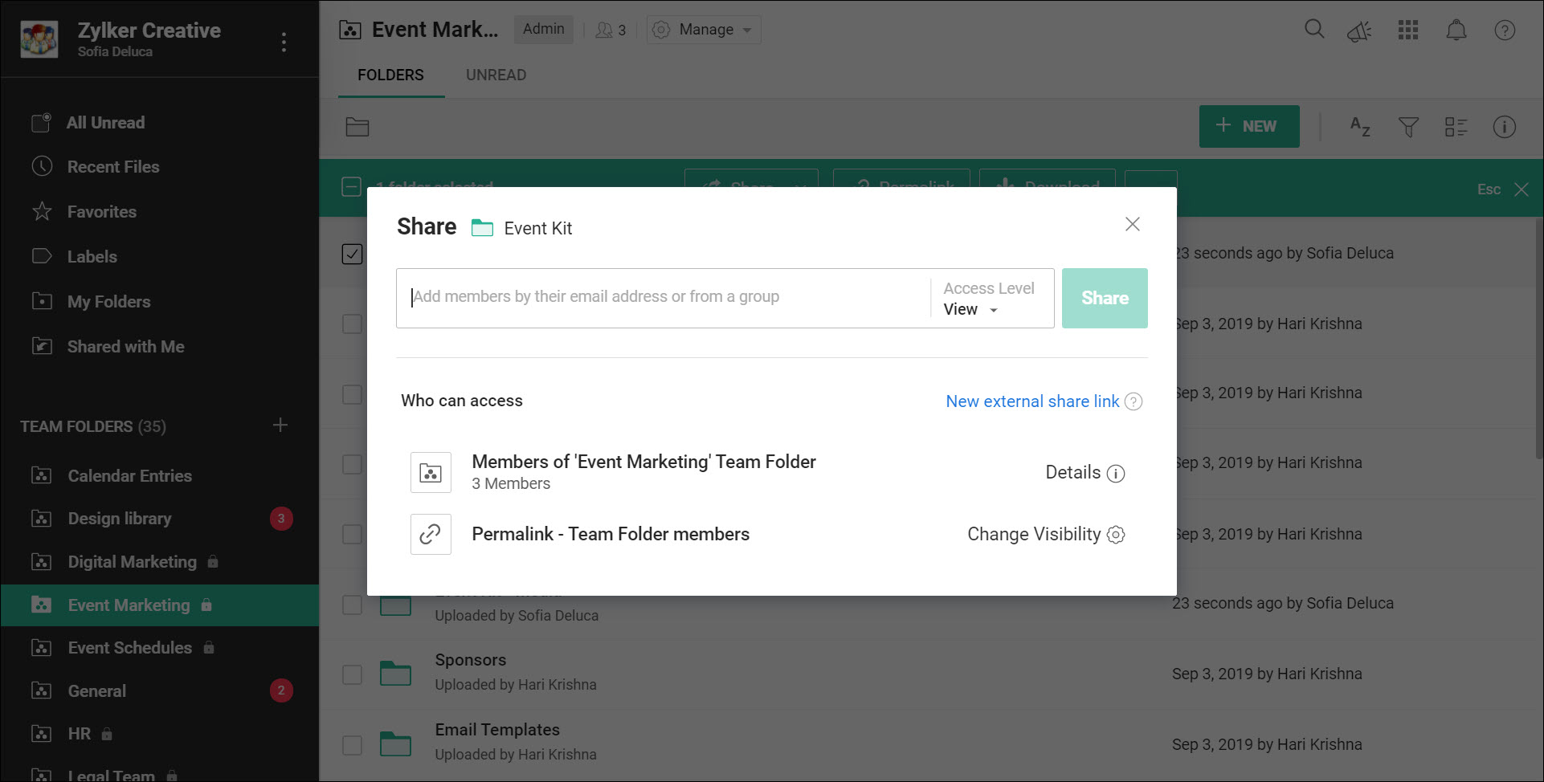Click the help question mark icon

coord(1505,31)
